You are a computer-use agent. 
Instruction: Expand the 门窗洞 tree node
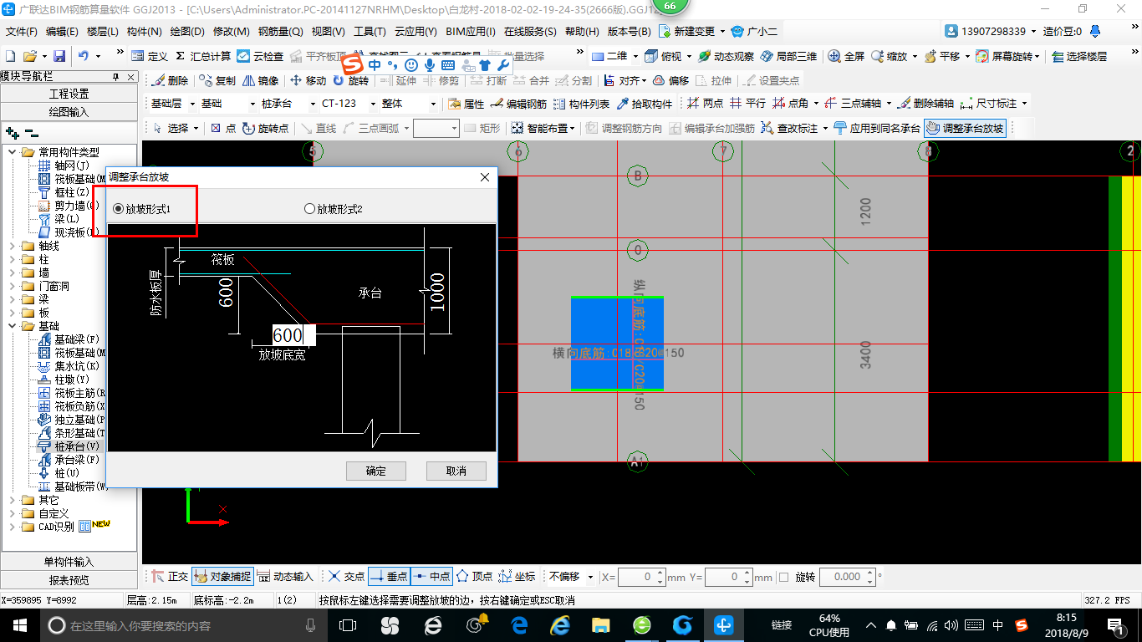[13, 286]
